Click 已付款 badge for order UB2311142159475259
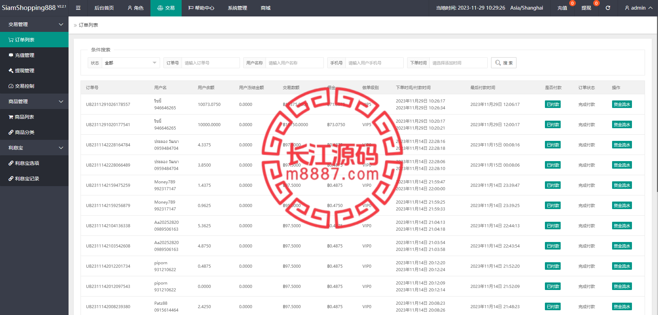 click(x=553, y=185)
